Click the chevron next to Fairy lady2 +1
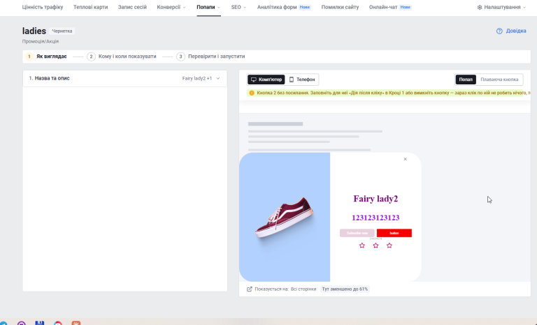 click(218, 79)
